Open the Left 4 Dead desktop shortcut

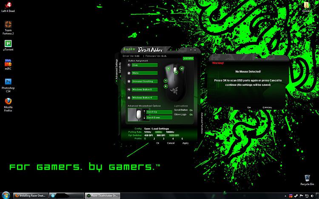point(8,7)
